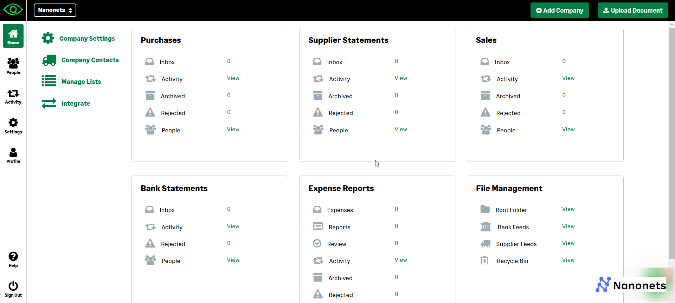The image size is (675, 303).
Task: Open the Nanonets company dropdown
Action: click(x=55, y=10)
